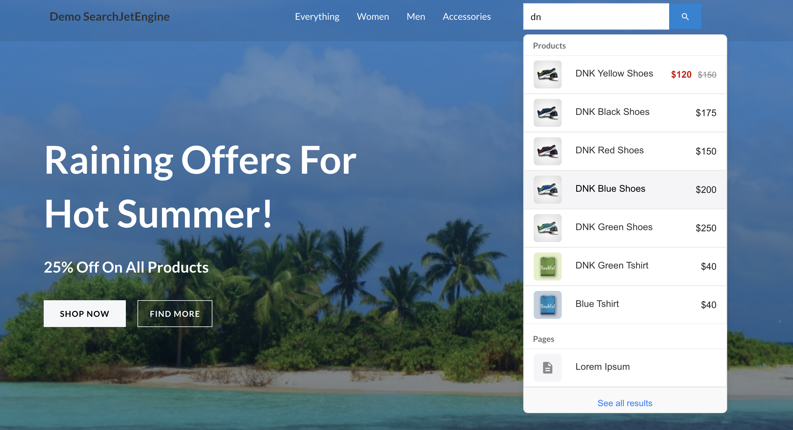Click the DNK Blue Shoes thumbnail image
The width and height of the screenshot is (793, 430).
pyautogui.click(x=547, y=190)
